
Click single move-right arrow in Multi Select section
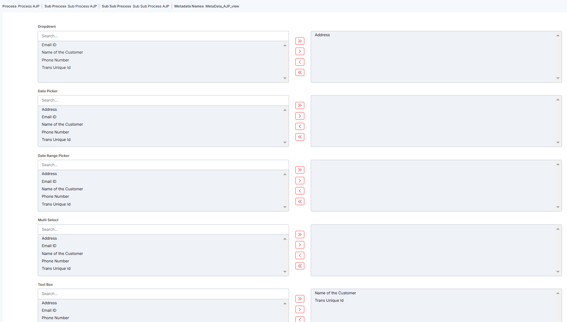[x=300, y=245]
